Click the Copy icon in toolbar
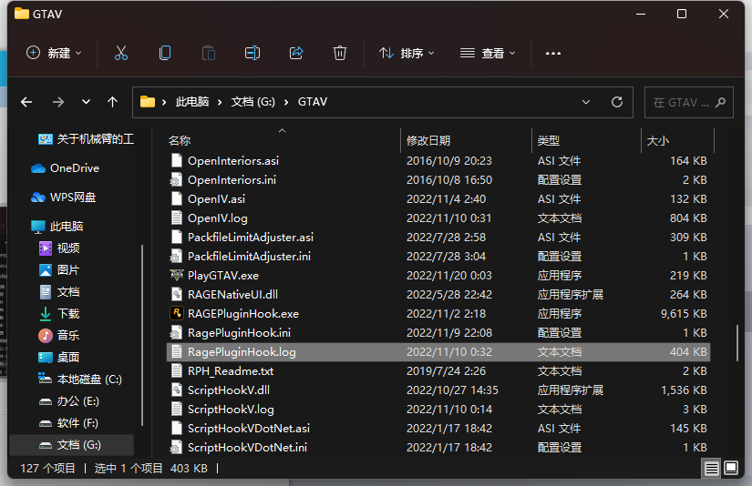The image size is (752, 486). pyautogui.click(x=165, y=53)
